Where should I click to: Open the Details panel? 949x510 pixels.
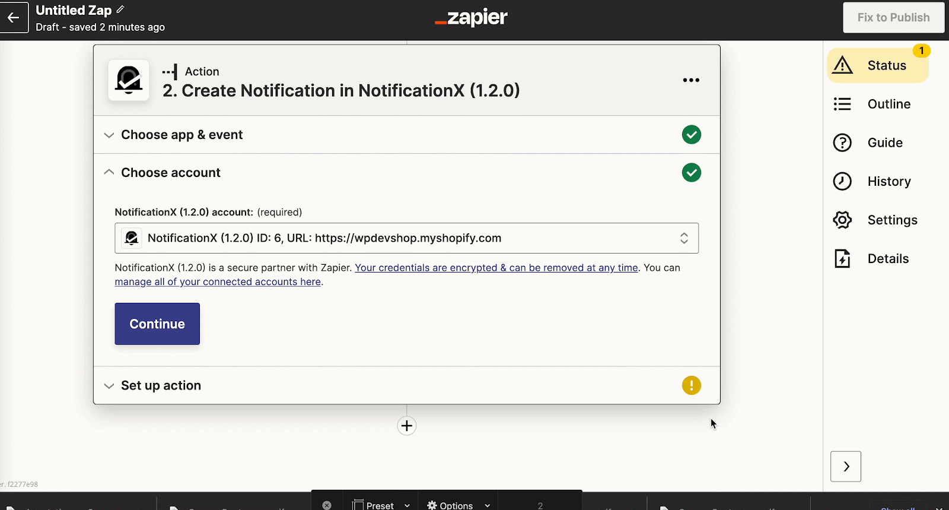click(x=878, y=258)
